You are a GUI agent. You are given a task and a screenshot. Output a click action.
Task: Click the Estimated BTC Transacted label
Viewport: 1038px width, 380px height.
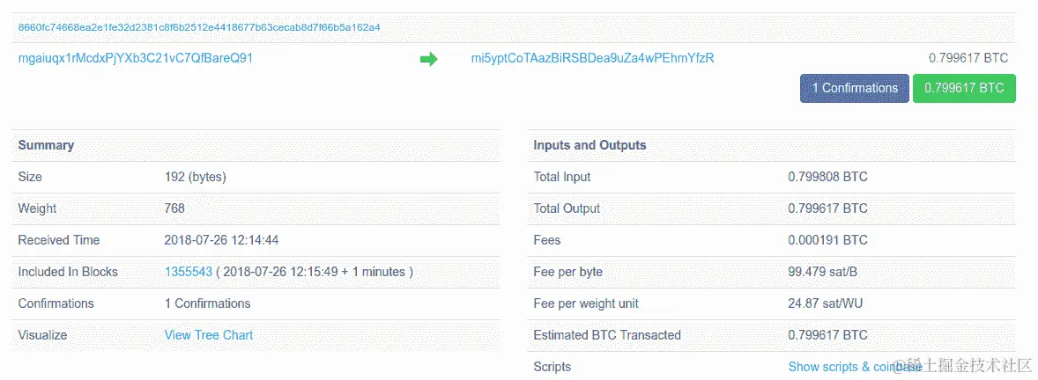607,335
